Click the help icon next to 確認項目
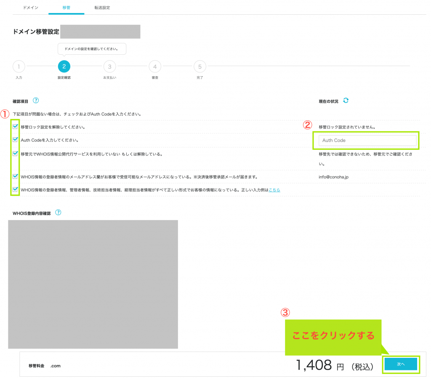Image resolution: width=431 pixels, height=378 pixels. pyautogui.click(x=36, y=101)
